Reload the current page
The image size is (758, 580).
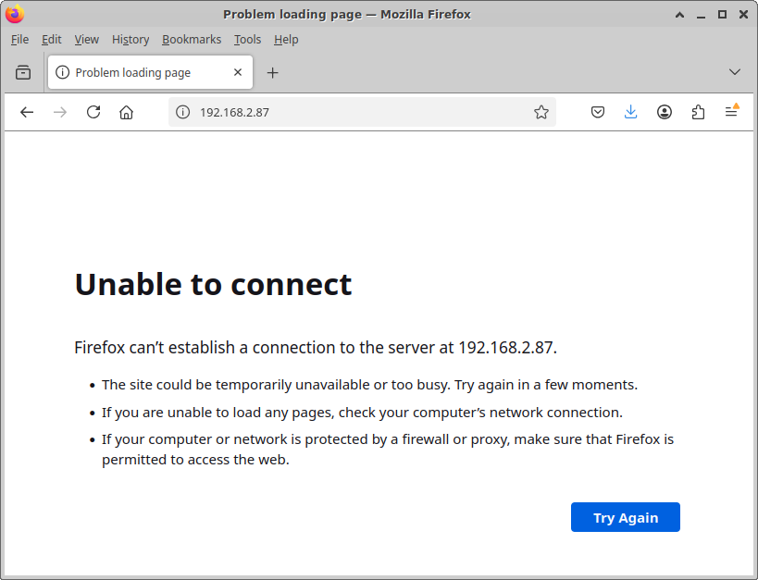coord(93,112)
